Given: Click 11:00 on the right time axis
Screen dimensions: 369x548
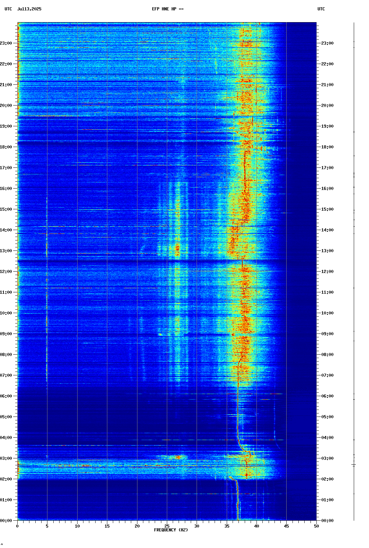Looking at the screenshot, I should (327, 292).
